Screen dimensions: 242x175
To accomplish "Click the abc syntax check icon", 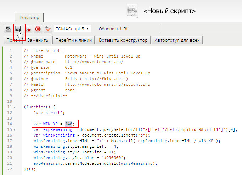I will (48, 29).
